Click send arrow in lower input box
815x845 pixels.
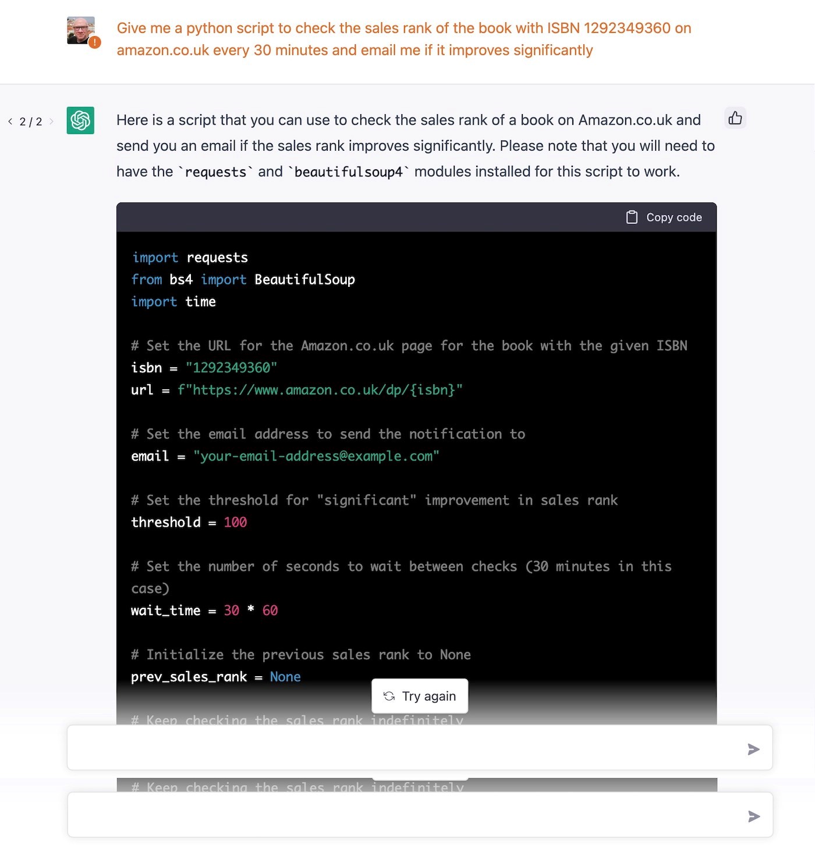(x=753, y=816)
